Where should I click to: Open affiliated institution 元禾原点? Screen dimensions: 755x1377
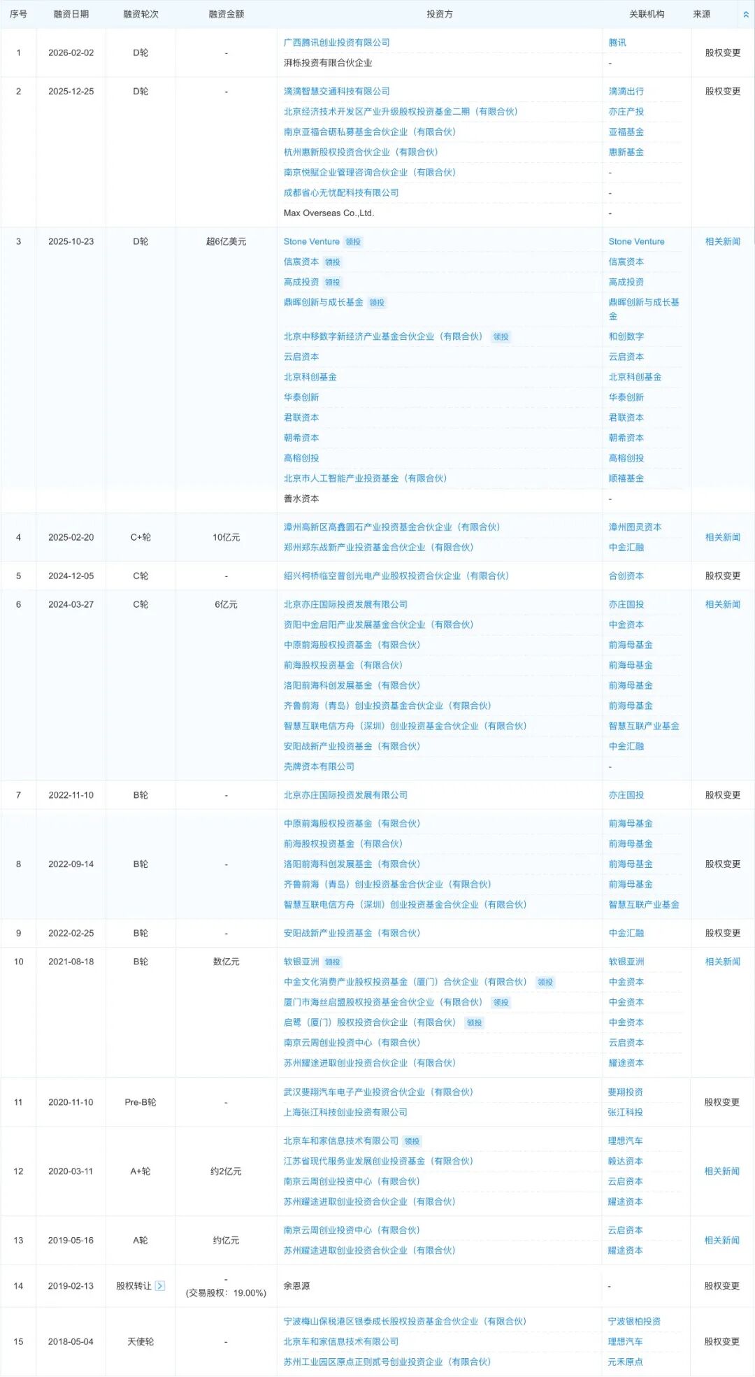click(x=626, y=1362)
